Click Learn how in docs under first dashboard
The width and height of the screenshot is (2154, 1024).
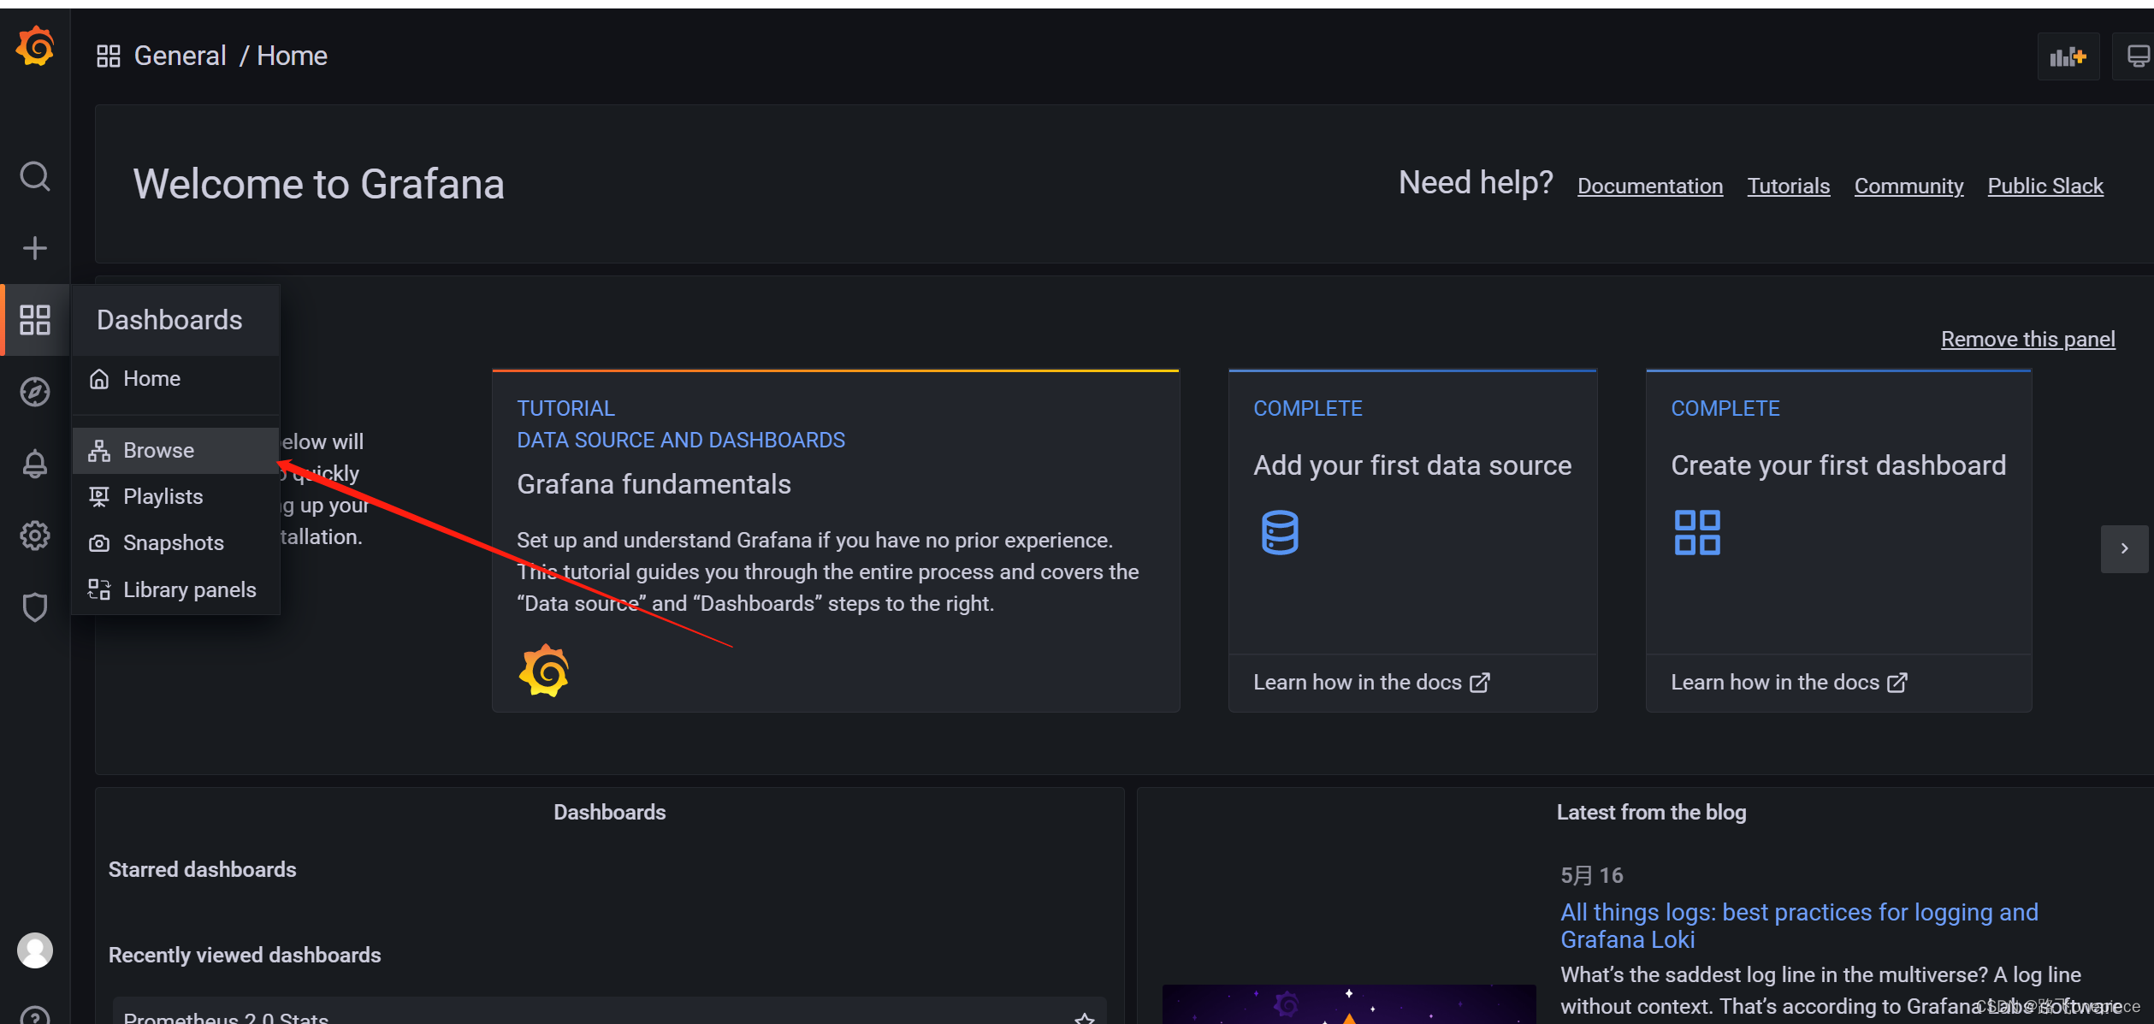[1789, 683]
